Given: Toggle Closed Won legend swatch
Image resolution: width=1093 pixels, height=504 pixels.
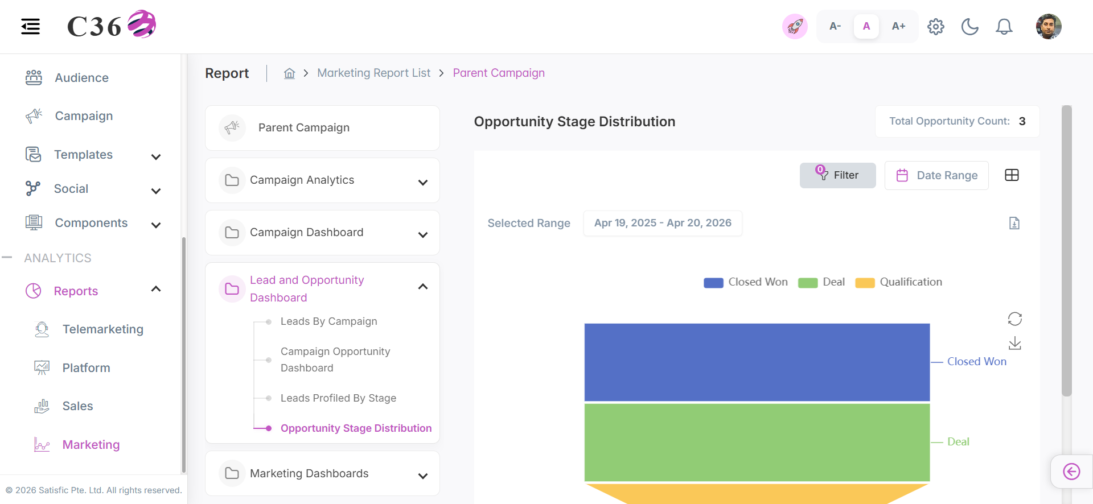Looking at the screenshot, I should (x=713, y=283).
